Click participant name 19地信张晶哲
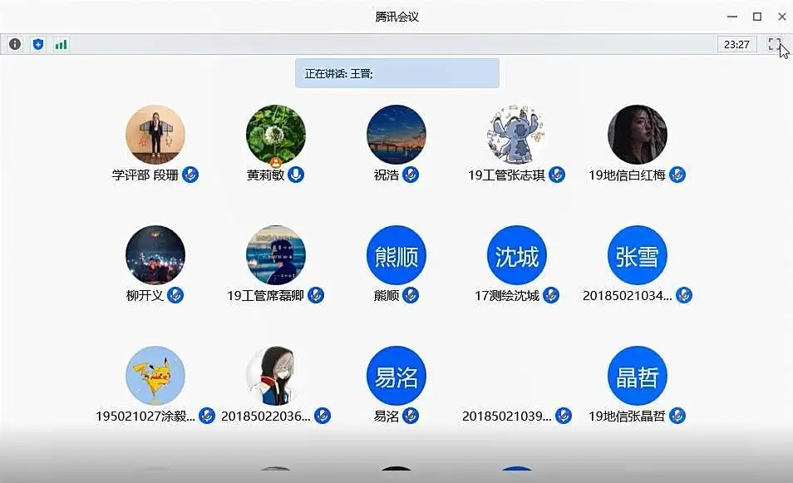Screen dimensions: 793x483 click(627, 416)
